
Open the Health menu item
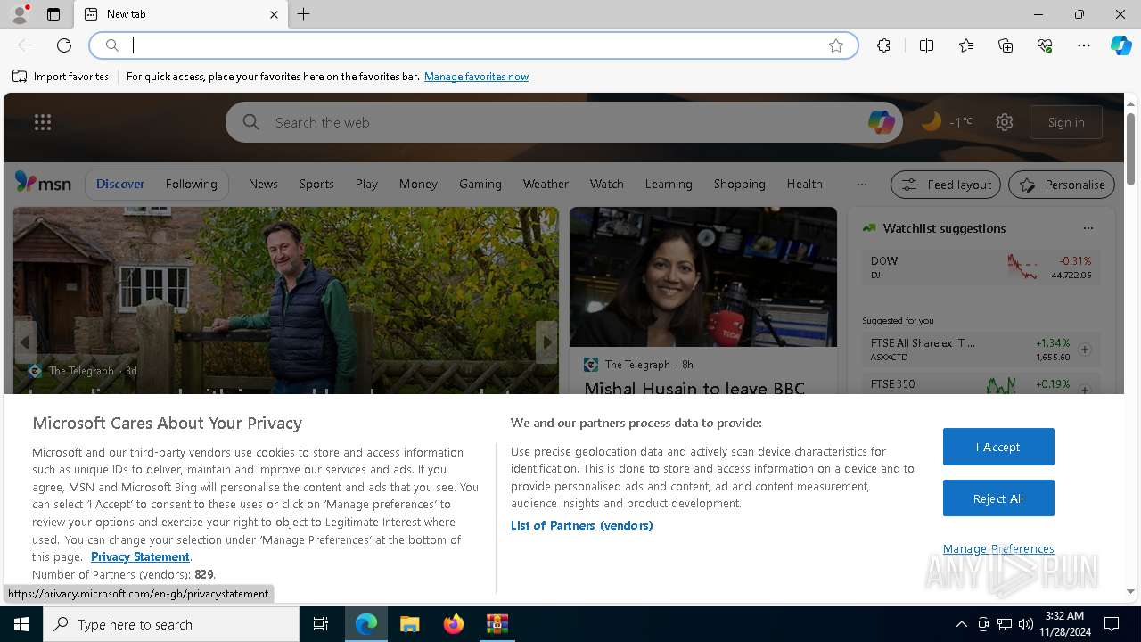pyautogui.click(x=804, y=184)
